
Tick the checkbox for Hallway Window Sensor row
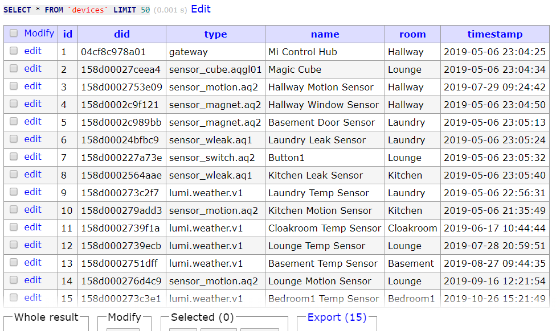14,104
